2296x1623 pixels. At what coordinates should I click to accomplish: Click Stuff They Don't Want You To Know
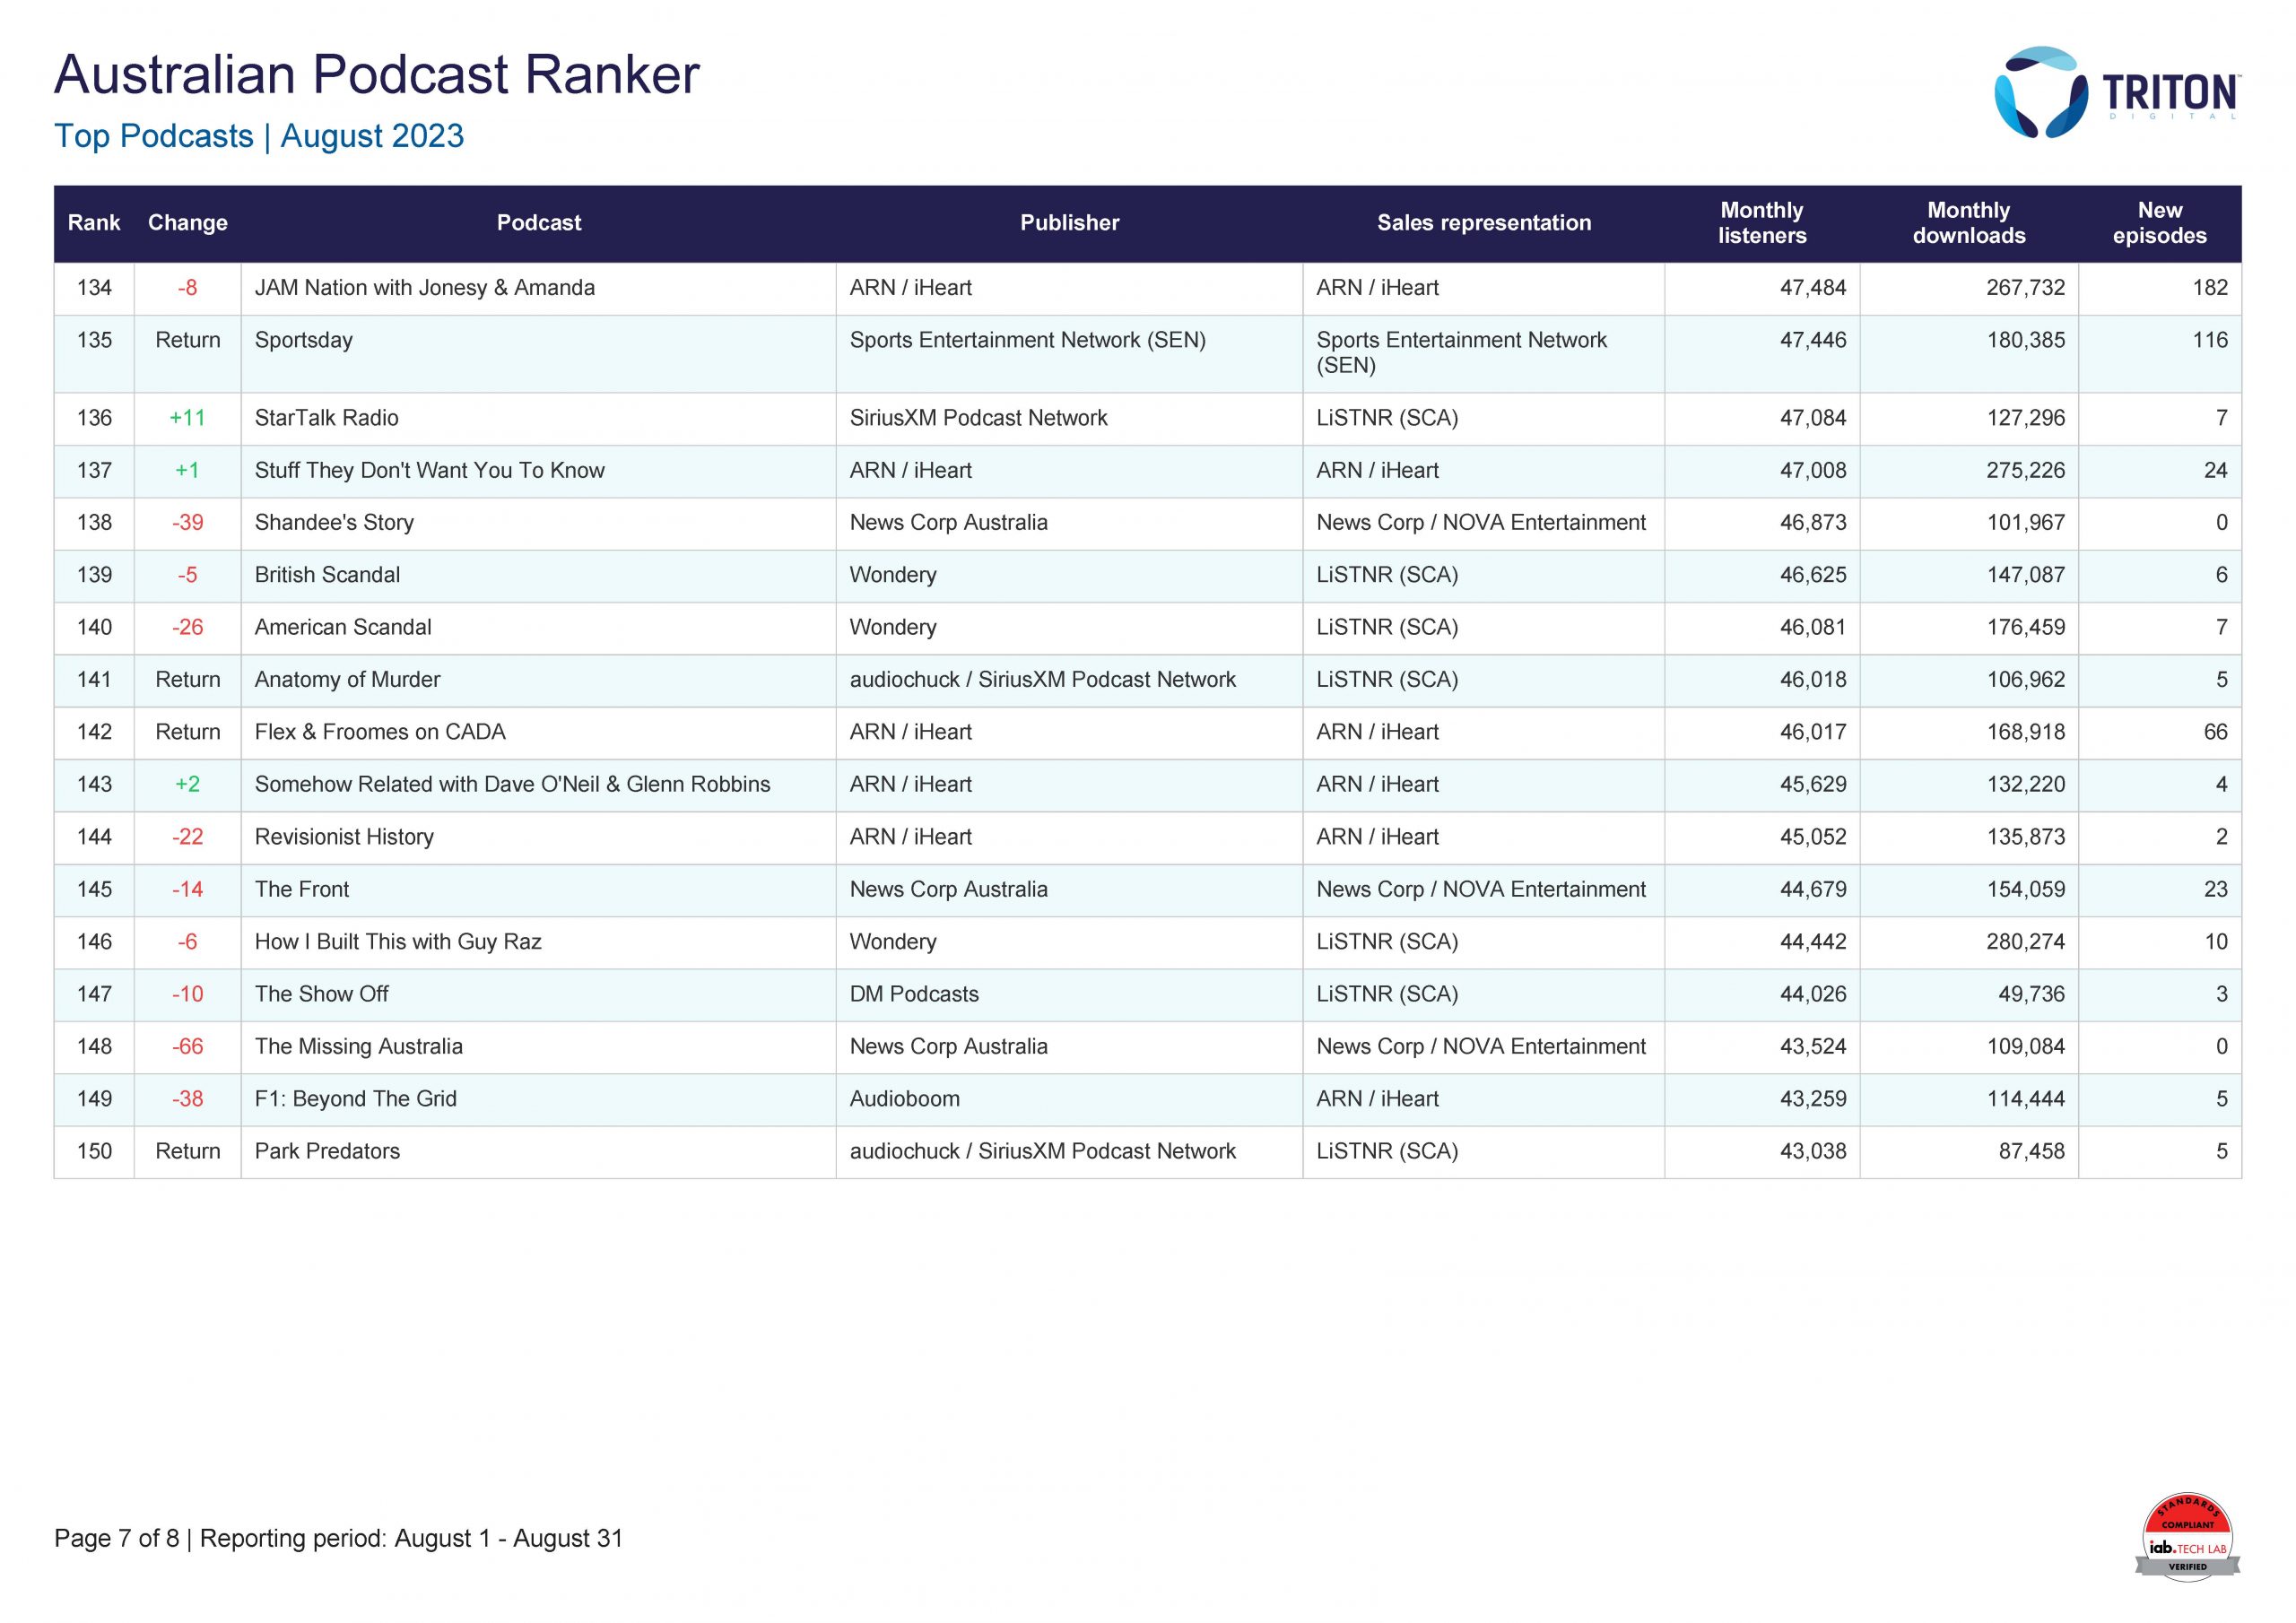coord(430,470)
